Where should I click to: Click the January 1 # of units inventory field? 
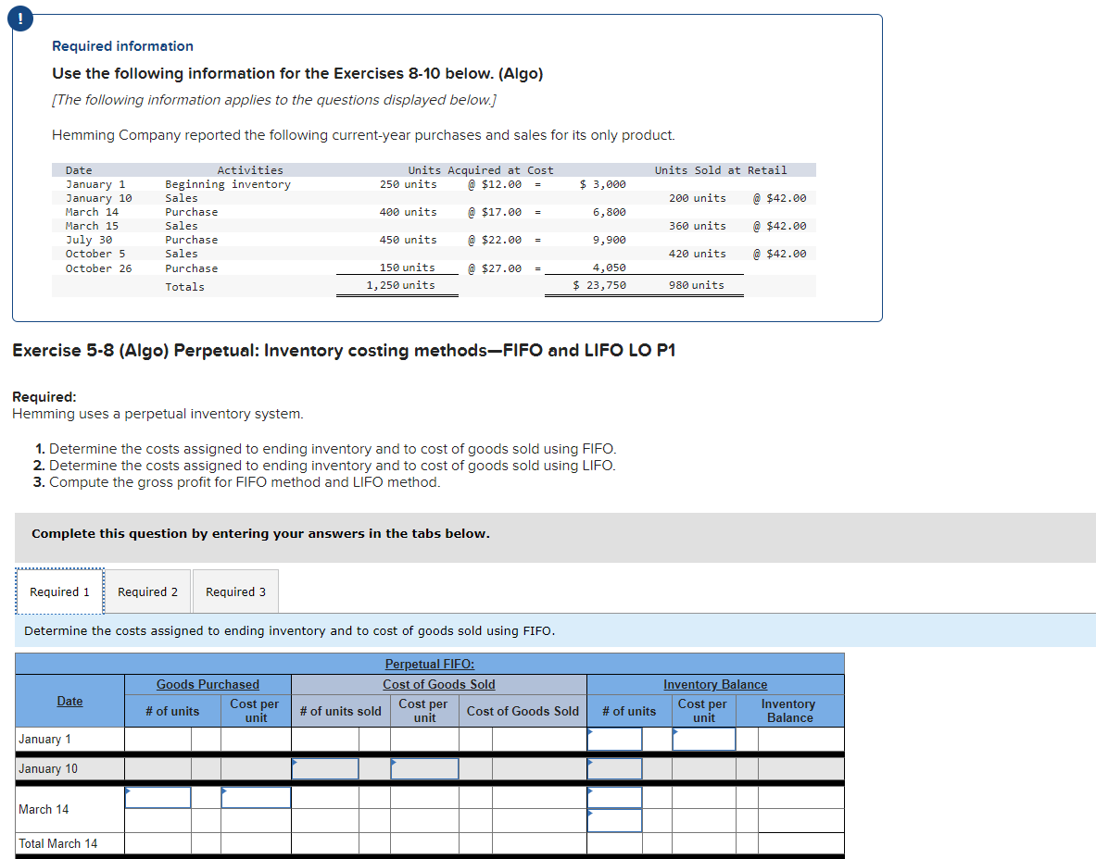pyautogui.click(x=614, y=738)
